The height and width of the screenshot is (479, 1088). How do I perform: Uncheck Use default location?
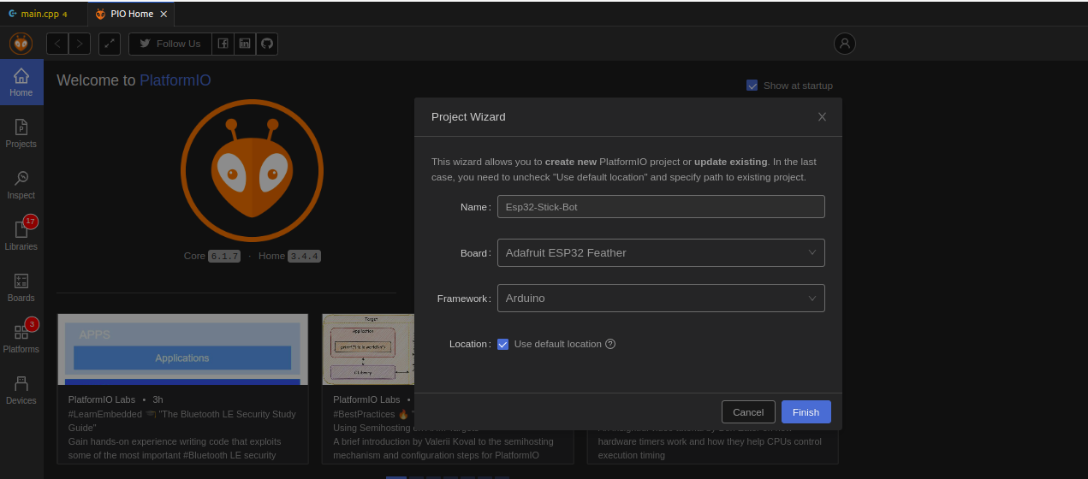[502, 344]
